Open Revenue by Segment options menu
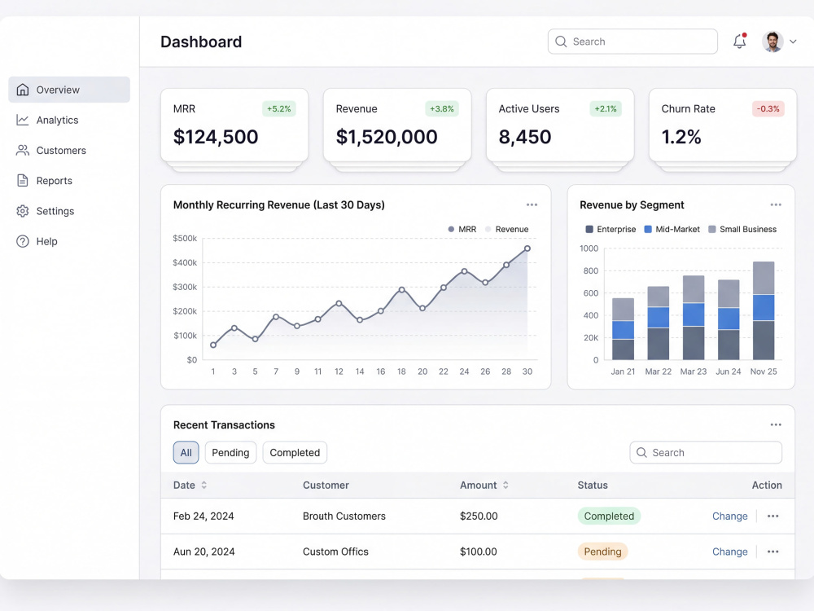This screenshot has height=611, width=814. click(776, 204)
